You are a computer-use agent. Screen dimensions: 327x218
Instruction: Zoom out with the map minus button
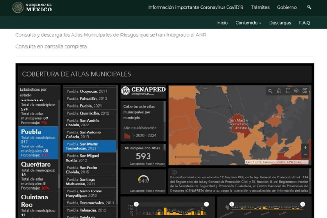click(305, 154)
